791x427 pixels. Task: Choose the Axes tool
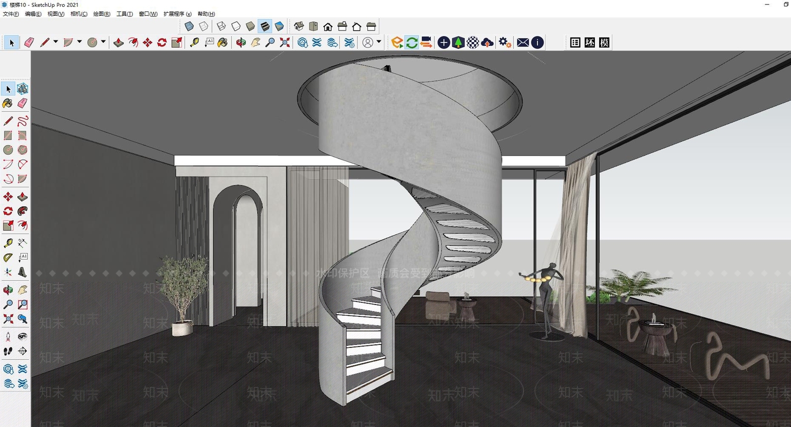(8, 272)
